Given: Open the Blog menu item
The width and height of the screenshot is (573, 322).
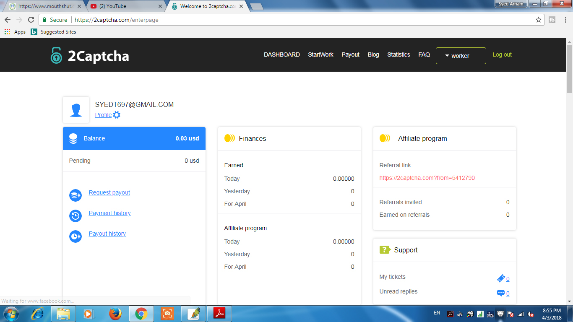Looking at the screenshot, I should pyautogui.click(x=373, y=55).
